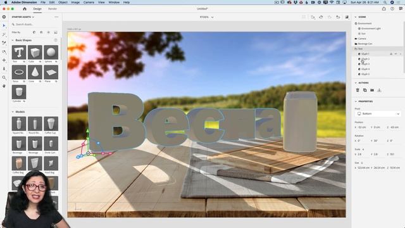Screen dimensions: 405x228
Task: Select the Zoom magnifier tool
Action: click(x=4, y=77)
